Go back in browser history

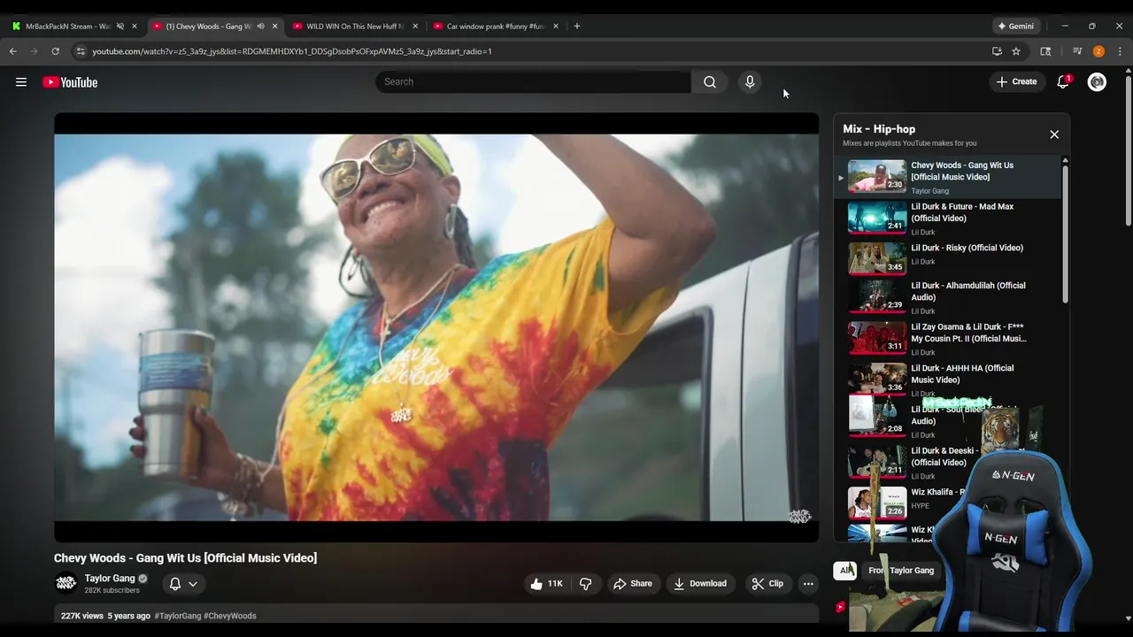(13, 51)
